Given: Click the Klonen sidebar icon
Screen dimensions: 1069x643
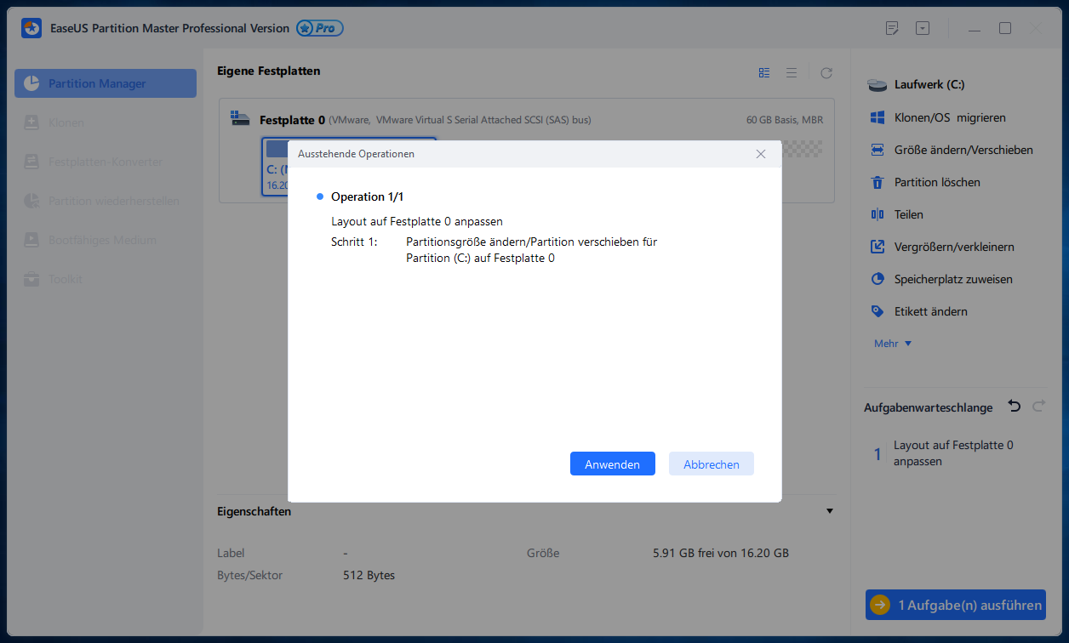Looking at the screenshot, I should (31, 122).
